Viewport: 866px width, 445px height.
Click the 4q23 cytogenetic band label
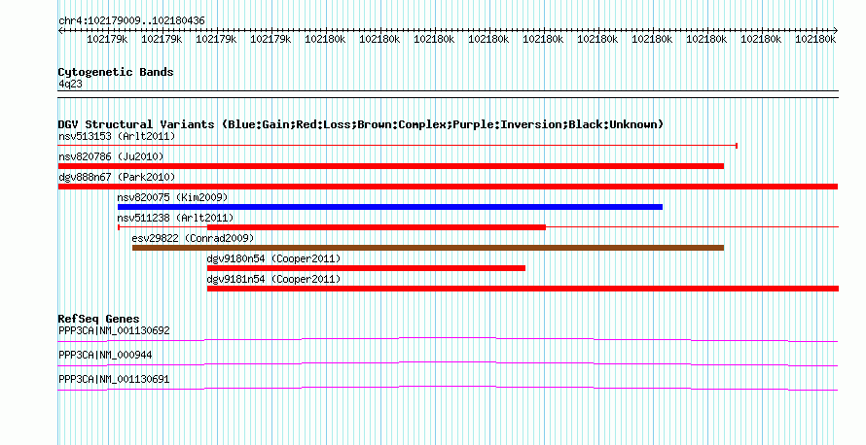tap(71, 85)
